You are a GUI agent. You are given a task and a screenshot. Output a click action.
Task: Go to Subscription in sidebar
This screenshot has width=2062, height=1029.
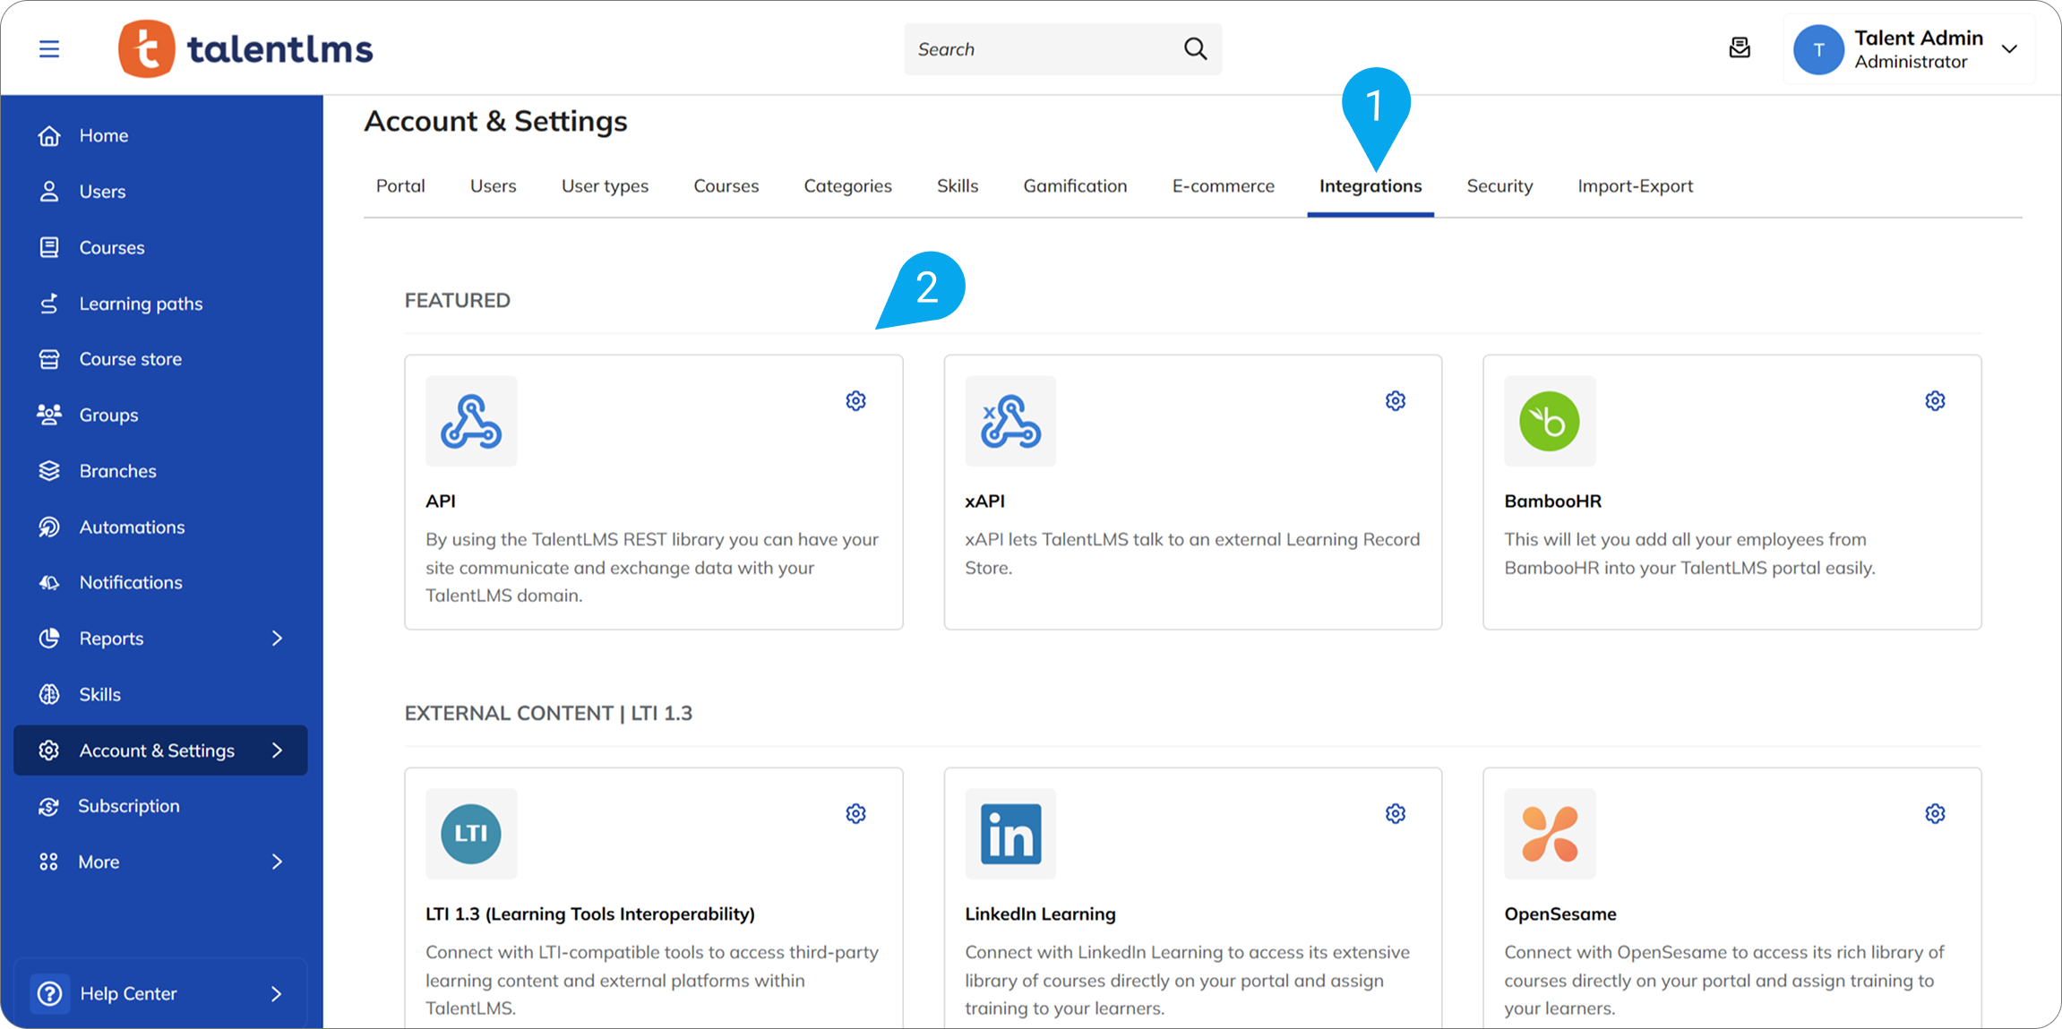(x=128, y=806)
